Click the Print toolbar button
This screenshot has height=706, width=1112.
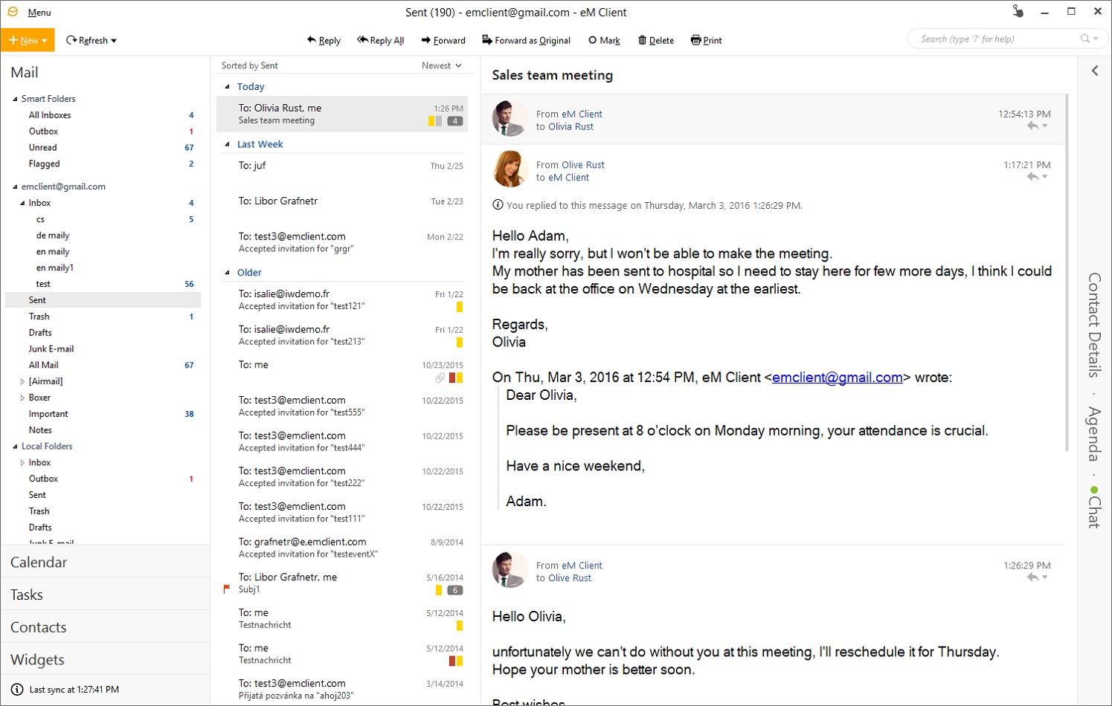coord(706,40)
